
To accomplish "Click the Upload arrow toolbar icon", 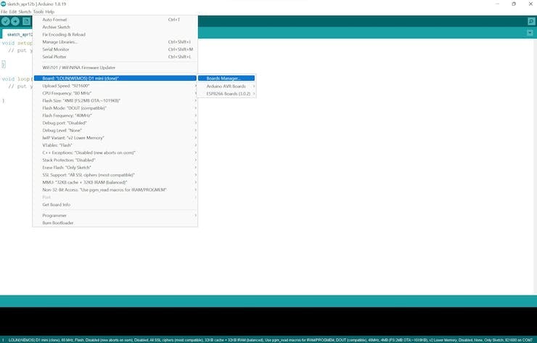I will tap(15, 21).
